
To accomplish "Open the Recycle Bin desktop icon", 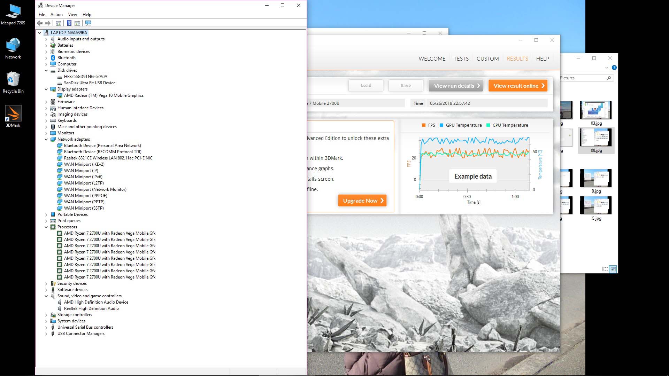I will (x=13, y=83).
